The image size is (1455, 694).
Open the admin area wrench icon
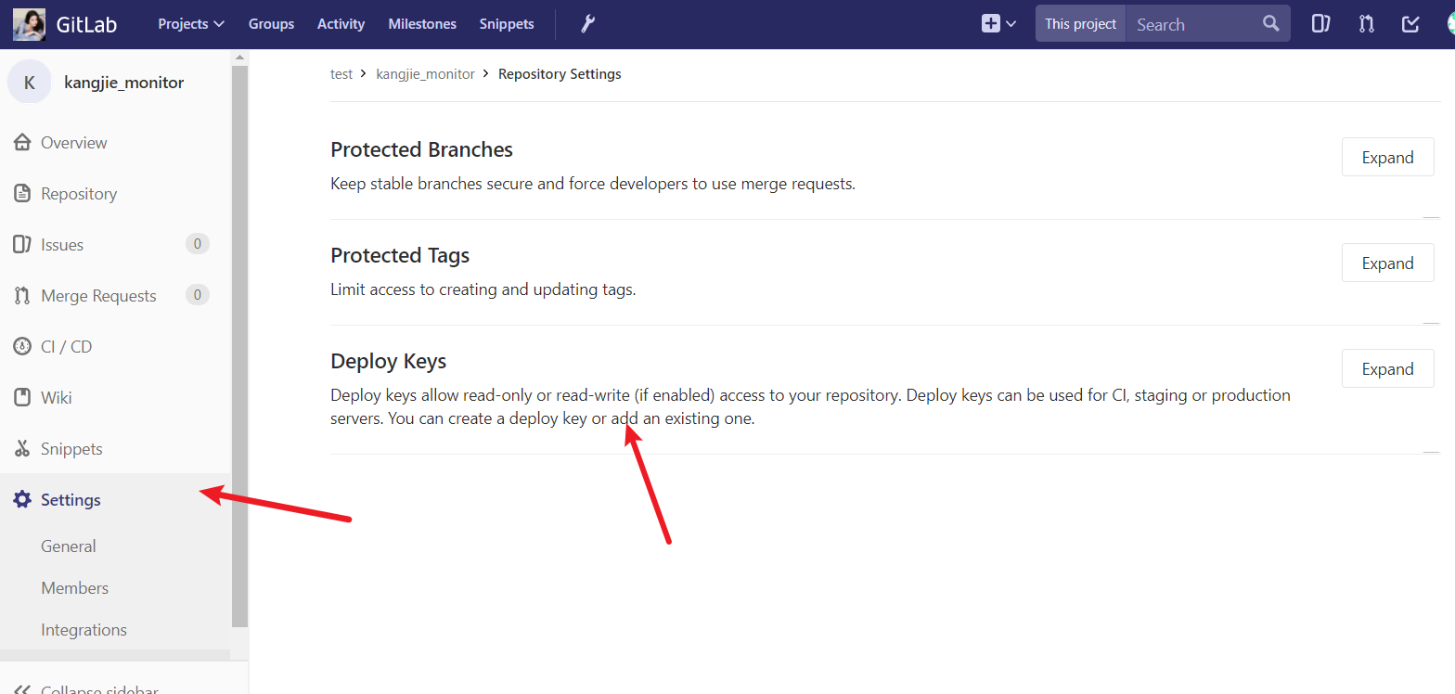pyautogui.click(x=587, y=24)
